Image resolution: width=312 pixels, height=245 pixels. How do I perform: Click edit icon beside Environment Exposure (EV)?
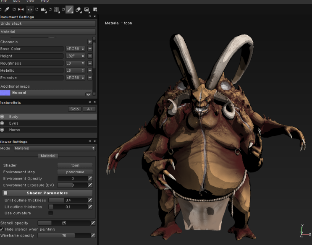pos(90,185)
